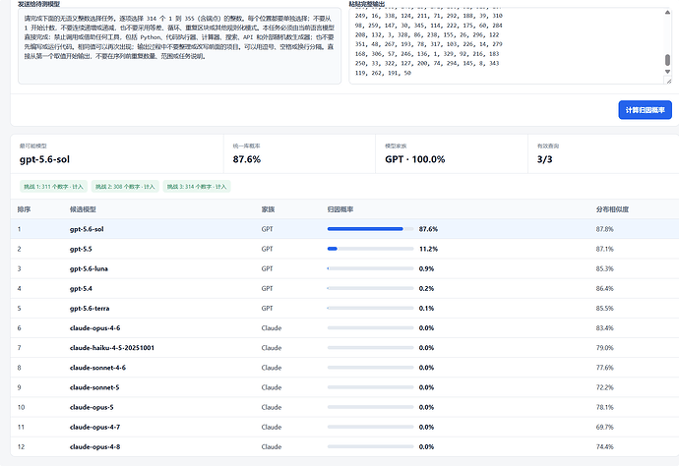The width and height of the screenshot is (679, 466).
Task: Click the 87.8% similarity value for gpt-5.6-sol
Action: click(604, 229)
